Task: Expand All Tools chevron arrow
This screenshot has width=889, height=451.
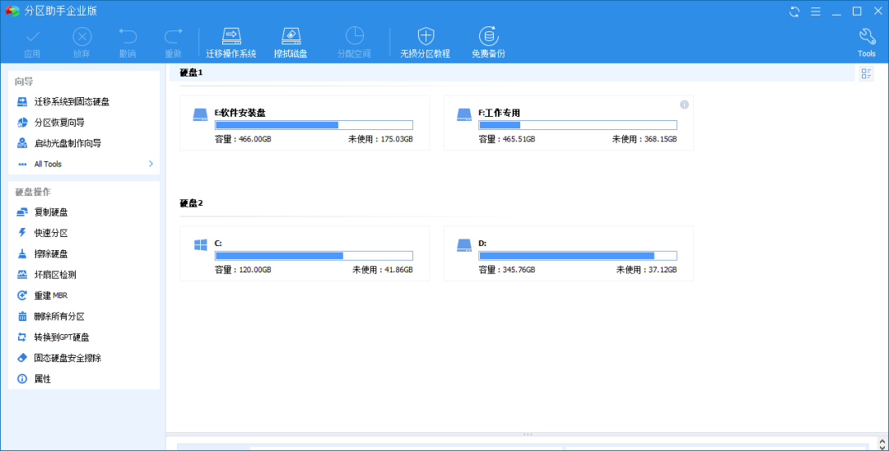Action: point(151,164)
